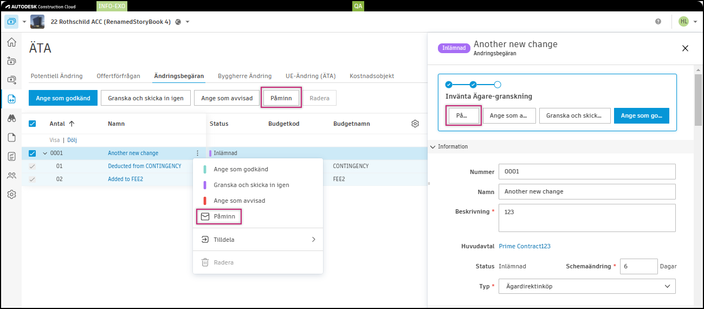This screenshot has width=704, height=309.
Task: Open the product picker icon
Action: 11,22
